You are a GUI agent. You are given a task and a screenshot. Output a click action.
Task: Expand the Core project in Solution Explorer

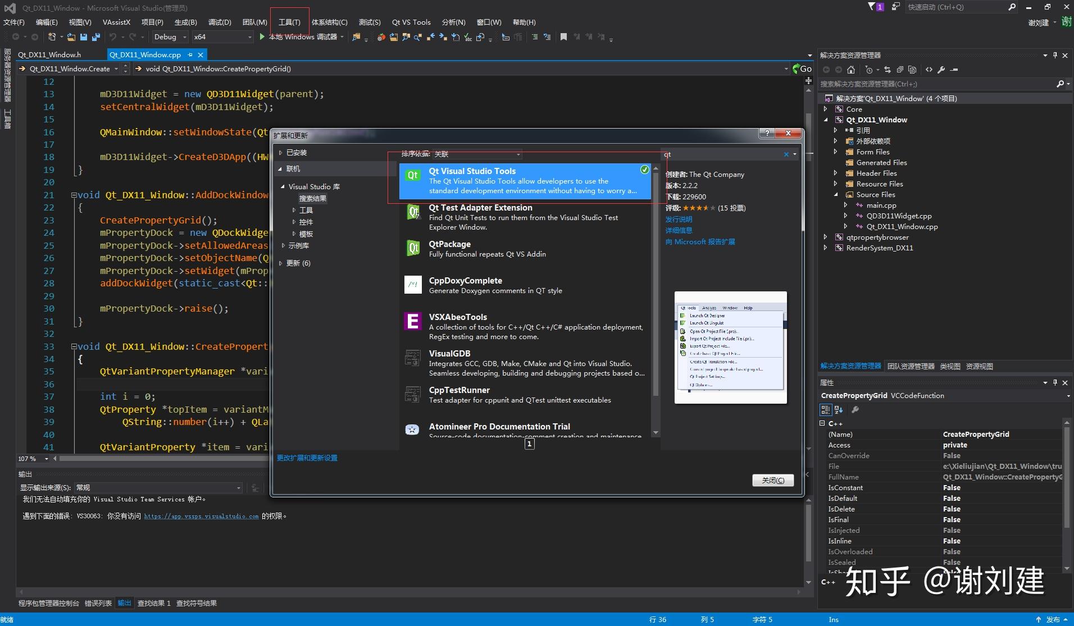point(826,109)
